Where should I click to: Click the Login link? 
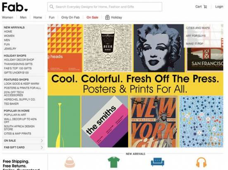click(x=219, y=7)
